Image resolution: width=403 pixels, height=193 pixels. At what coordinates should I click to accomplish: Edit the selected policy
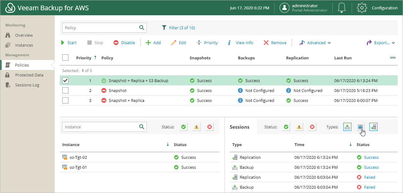coord(178,43)
